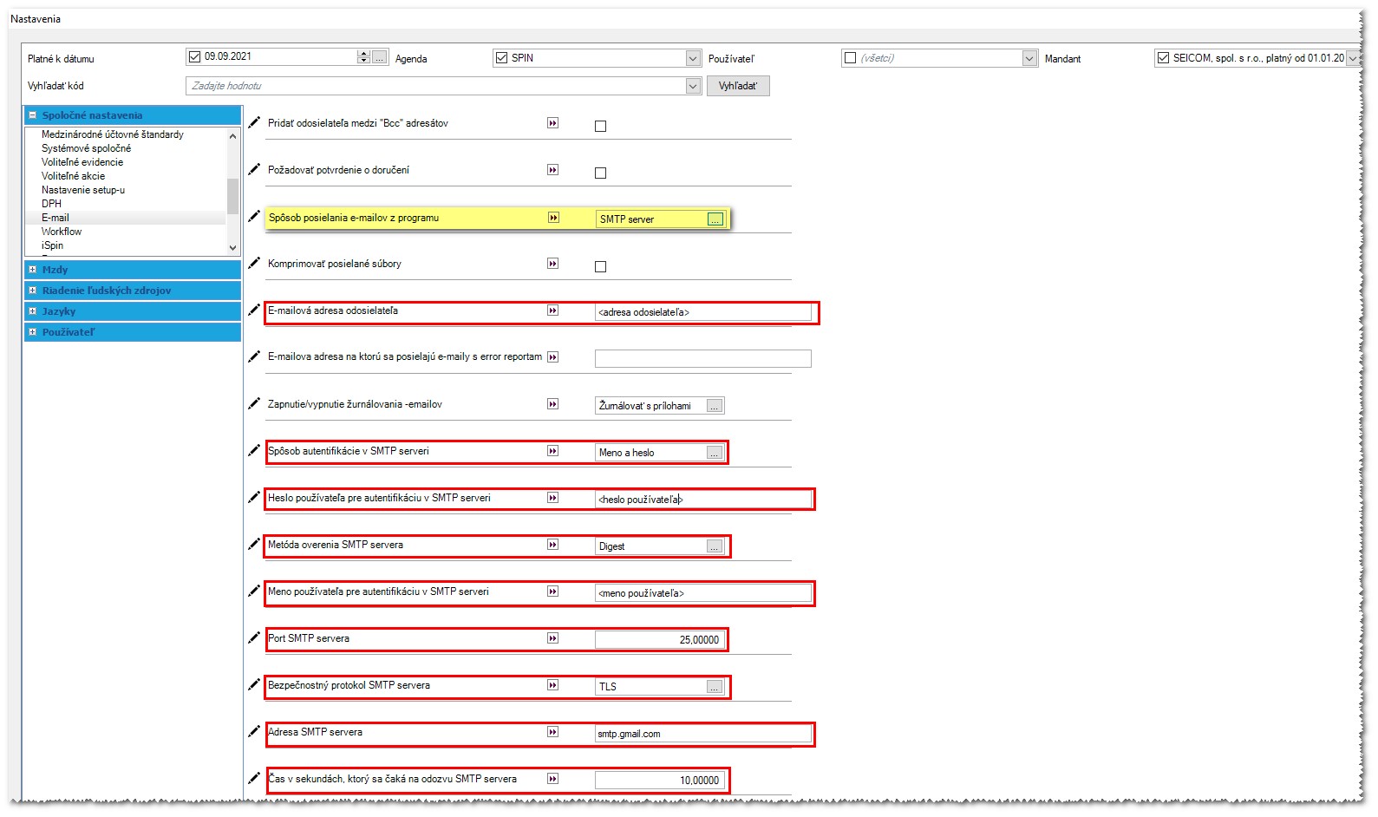Expand the 'Jazyky' section
This screenshot has width=1378, height=817.
[x=33, y=310]
